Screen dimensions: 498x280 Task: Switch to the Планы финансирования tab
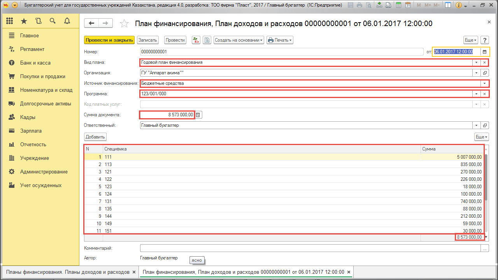tap(66, 272)
